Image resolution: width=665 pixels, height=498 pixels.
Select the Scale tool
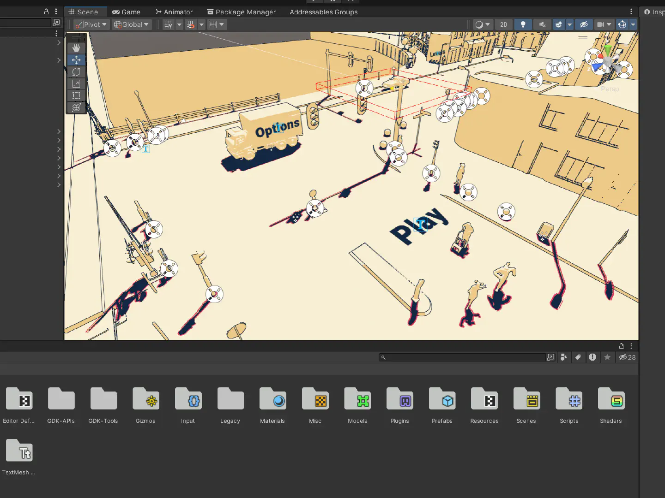click(x=76, y=84)
